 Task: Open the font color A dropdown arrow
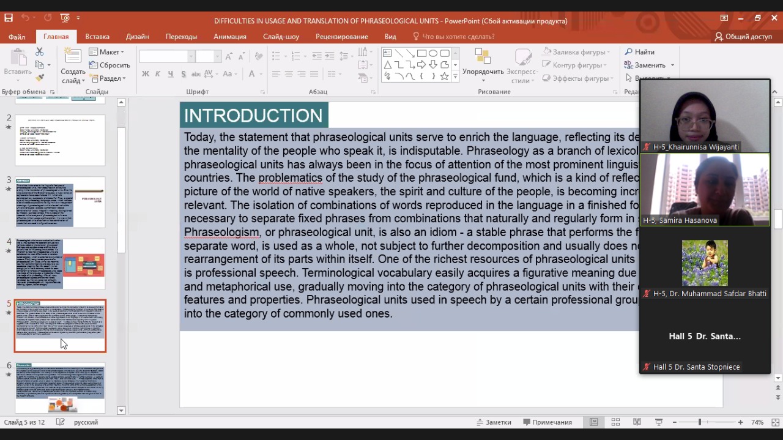pyautogui.click(x=261, y=74)
